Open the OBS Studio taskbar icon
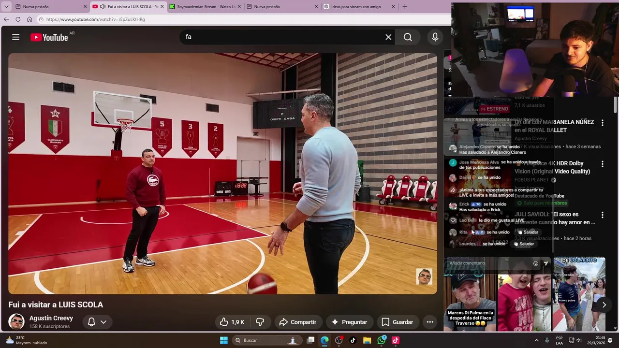The image size is (619, 348). 339,340
